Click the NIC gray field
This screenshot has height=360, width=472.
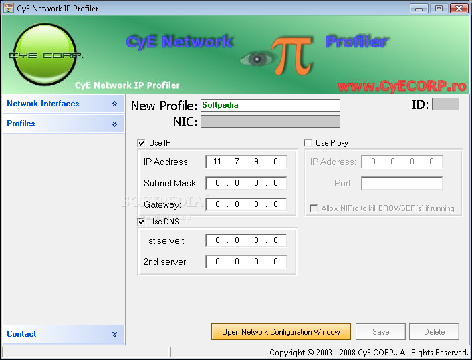270,121
